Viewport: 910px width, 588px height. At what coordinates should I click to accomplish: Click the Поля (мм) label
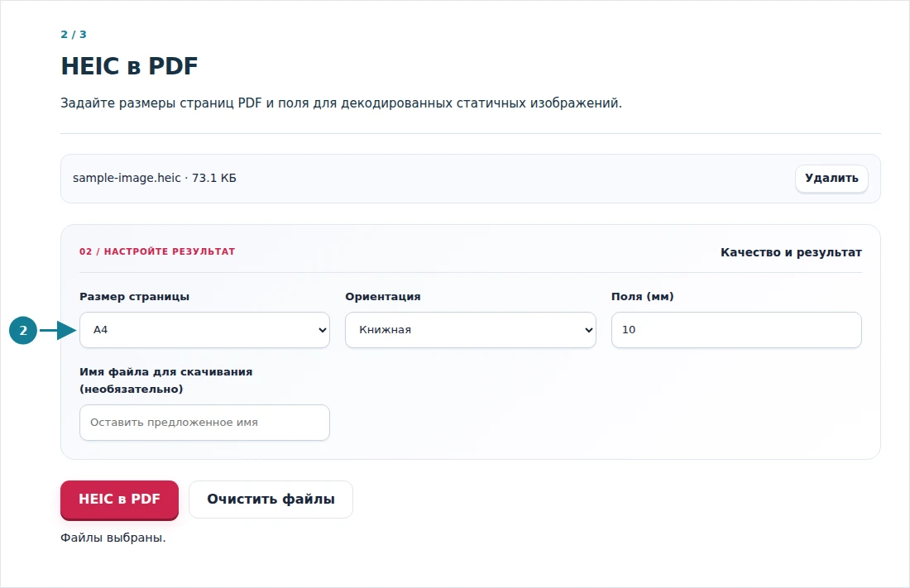coord(643,297)
